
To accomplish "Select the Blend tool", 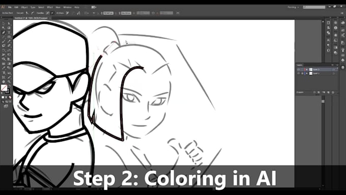I will point(9,68).
